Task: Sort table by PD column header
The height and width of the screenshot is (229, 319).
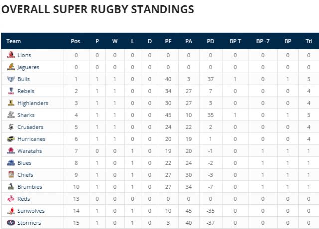Action: 210,41
